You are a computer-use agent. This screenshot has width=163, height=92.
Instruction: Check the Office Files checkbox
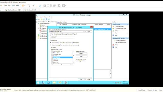coord(52,61)
